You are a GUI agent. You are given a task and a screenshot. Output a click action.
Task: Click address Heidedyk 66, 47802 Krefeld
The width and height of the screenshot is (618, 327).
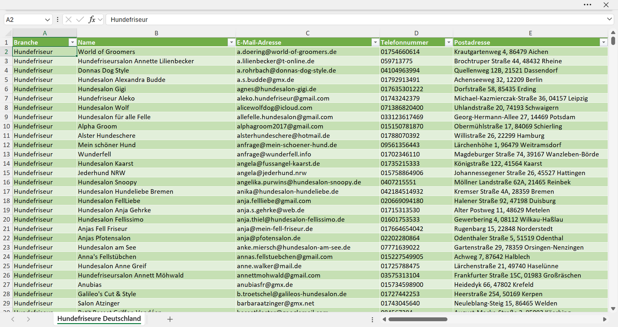530,285
